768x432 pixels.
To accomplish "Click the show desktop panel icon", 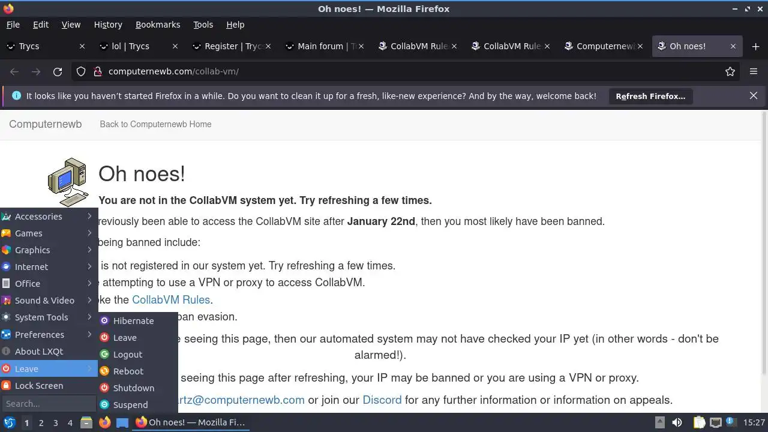I will click(122, 422).
